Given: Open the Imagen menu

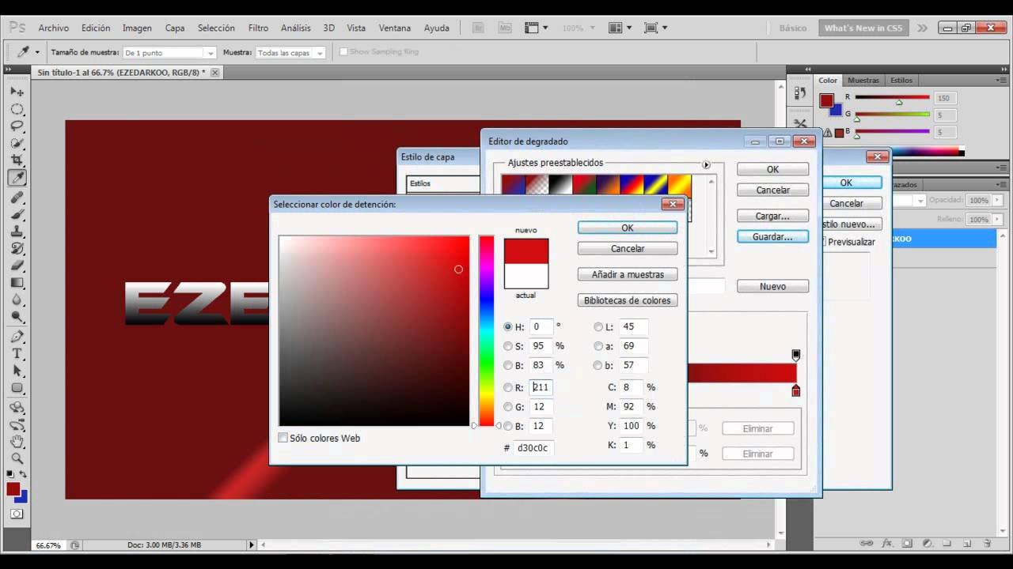Looking at the screenshot, I should [137, 28].
